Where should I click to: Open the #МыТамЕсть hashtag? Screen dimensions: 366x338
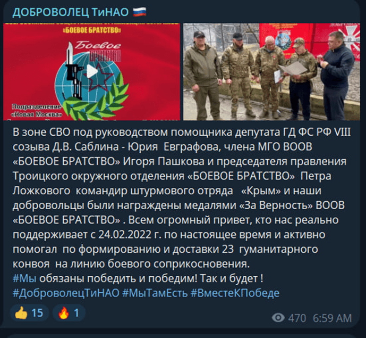click(155, 293)
